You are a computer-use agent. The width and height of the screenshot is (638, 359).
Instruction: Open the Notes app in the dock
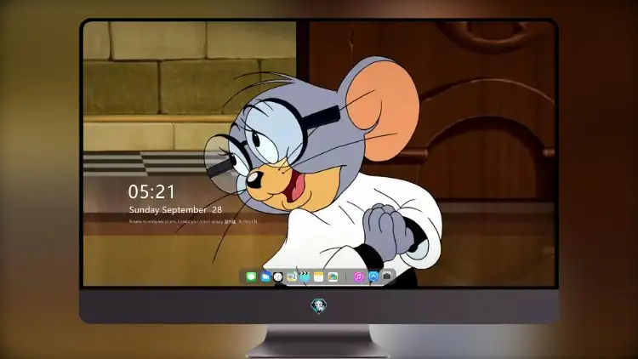coord(319,276)
